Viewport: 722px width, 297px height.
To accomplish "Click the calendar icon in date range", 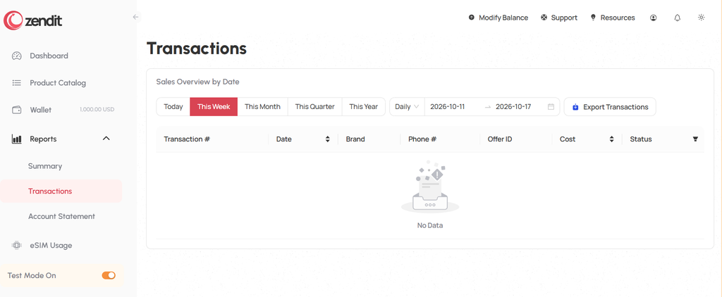I will click(551, 107).
